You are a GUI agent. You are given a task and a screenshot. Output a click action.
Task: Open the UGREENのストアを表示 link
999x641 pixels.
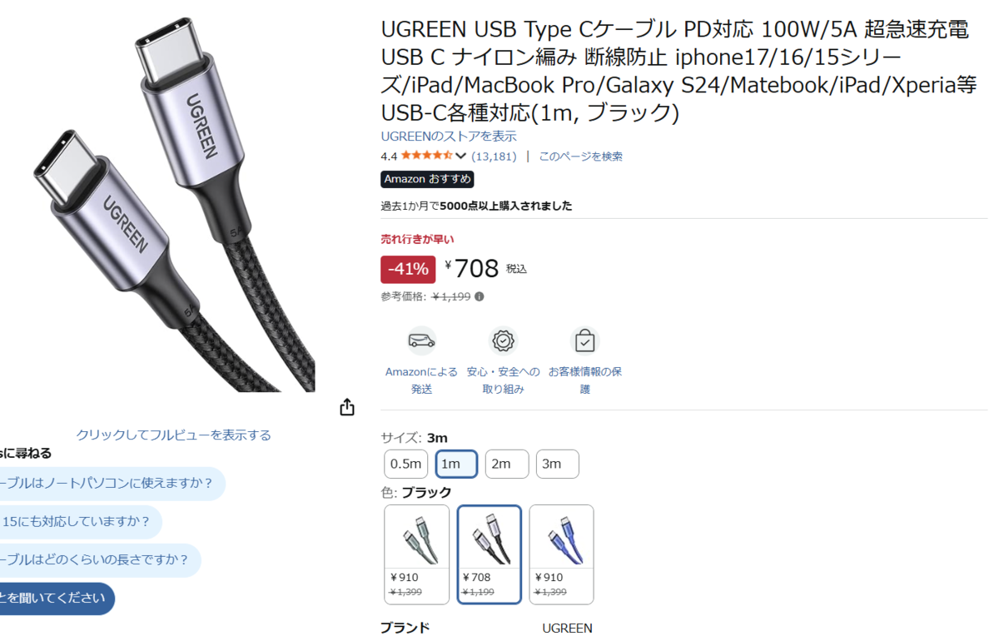[x=449, y=136]
